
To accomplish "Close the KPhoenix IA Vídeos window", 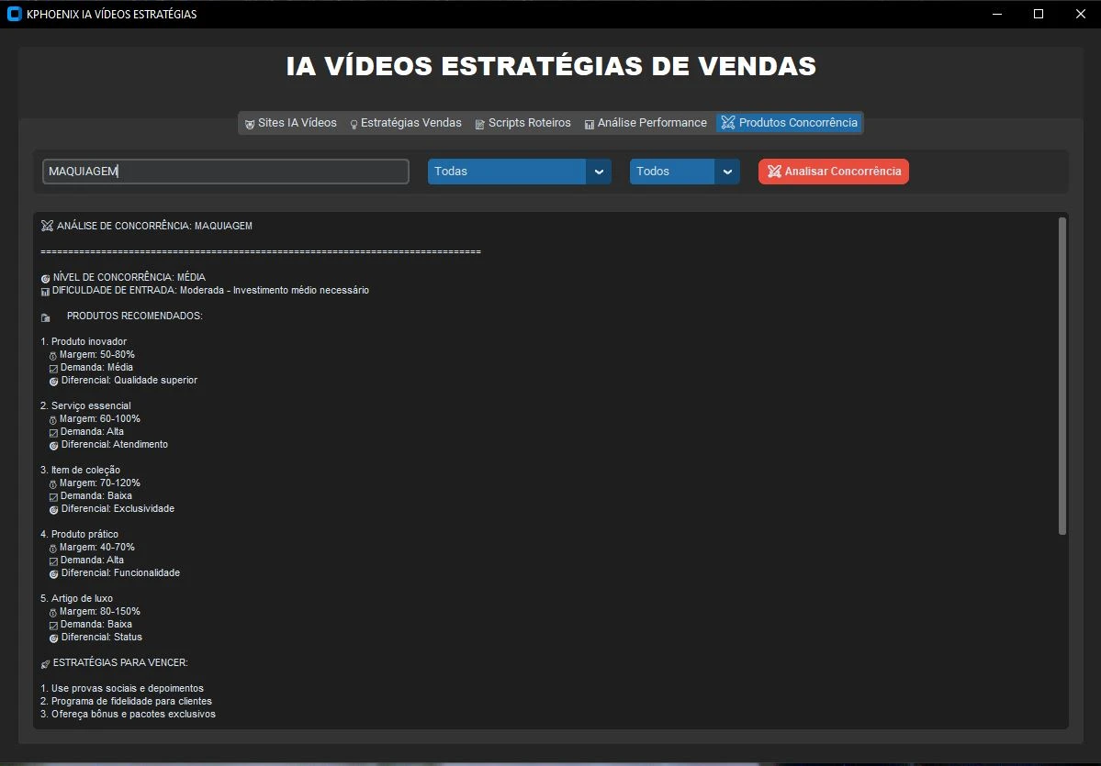I will pyautogui.click(x=1080, y=14).
